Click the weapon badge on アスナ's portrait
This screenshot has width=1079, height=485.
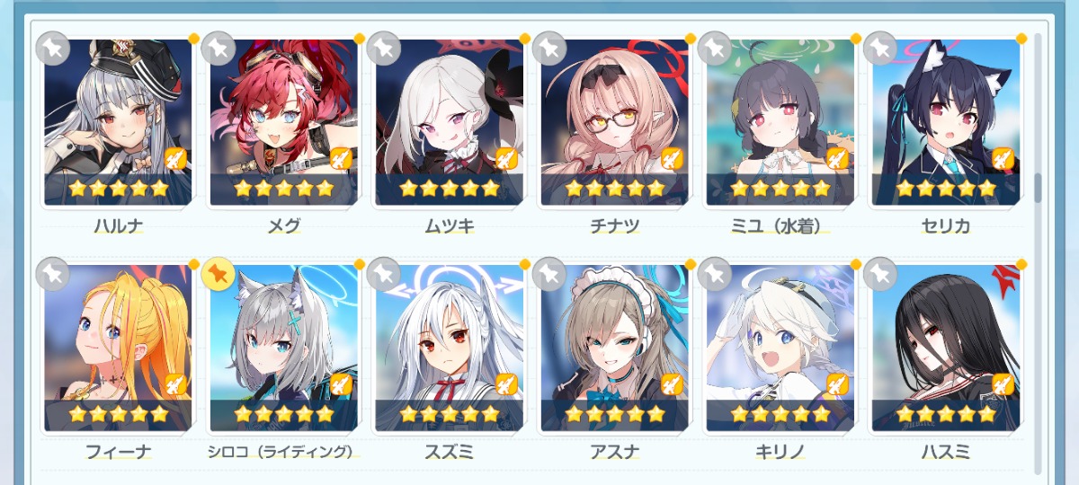672,385
